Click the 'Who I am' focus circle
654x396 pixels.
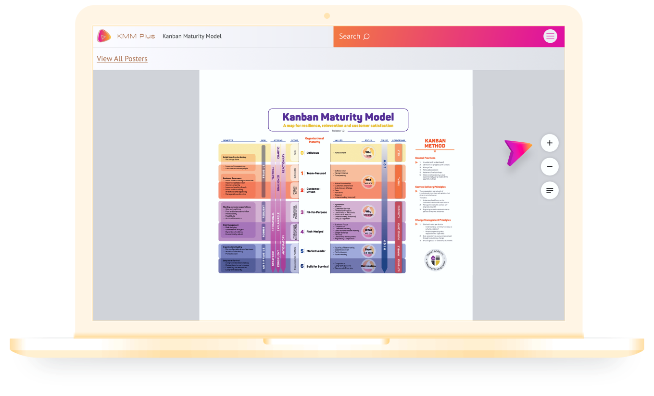pos(368,153)
